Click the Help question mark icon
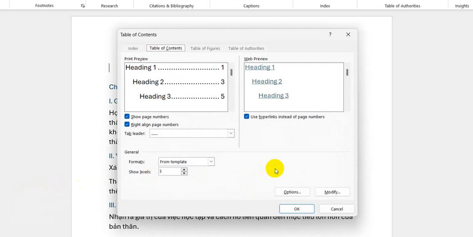Screen dimensions: 473x237 330,35
